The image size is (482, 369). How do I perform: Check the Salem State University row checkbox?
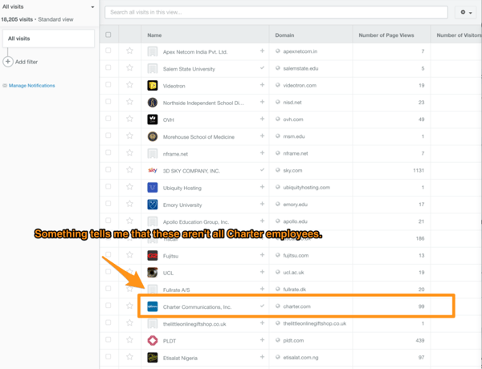(x=108, y=67)
